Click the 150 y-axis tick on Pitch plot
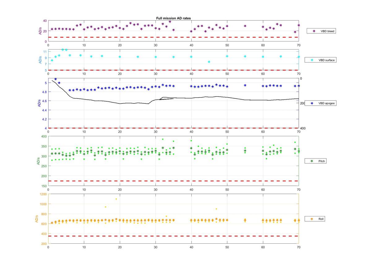This screenshot has width=371, height=274. click(44, 186)
